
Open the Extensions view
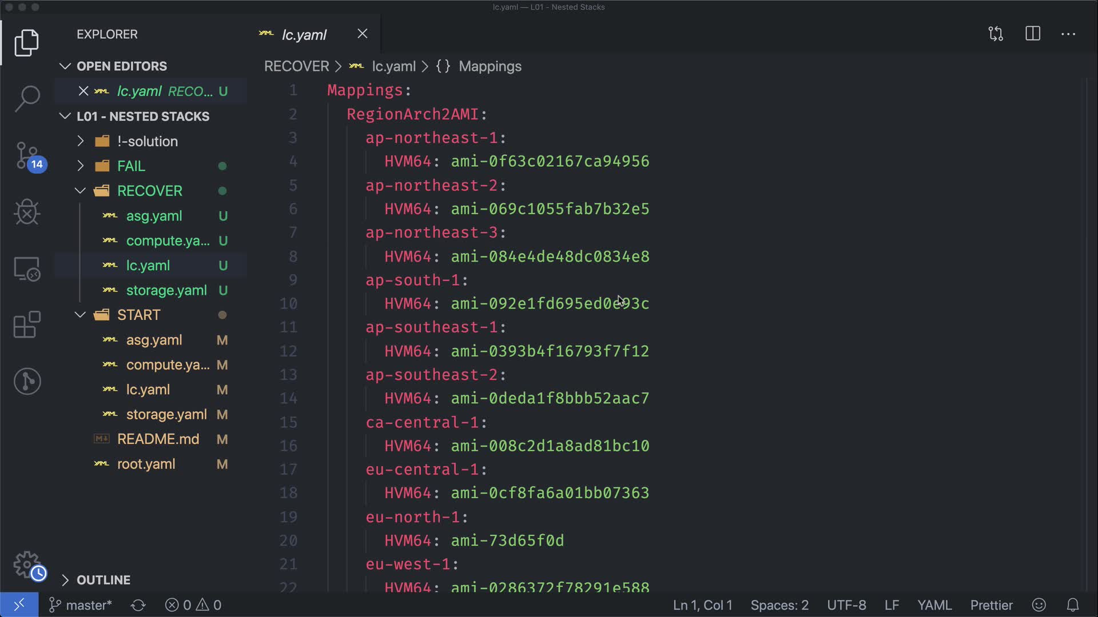pyautogui.click(x=27, y=324)
